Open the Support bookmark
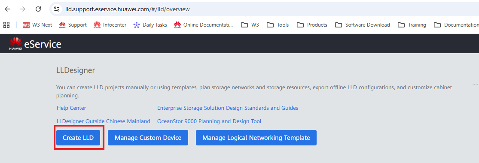This screenshot has width=479, height=163. [73, 25]
